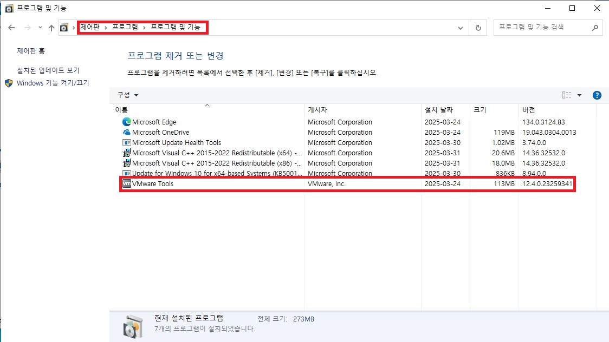609x342 pixels.
Task: Expand the address bar history dropdown
Action: click(x=460, y=28)
